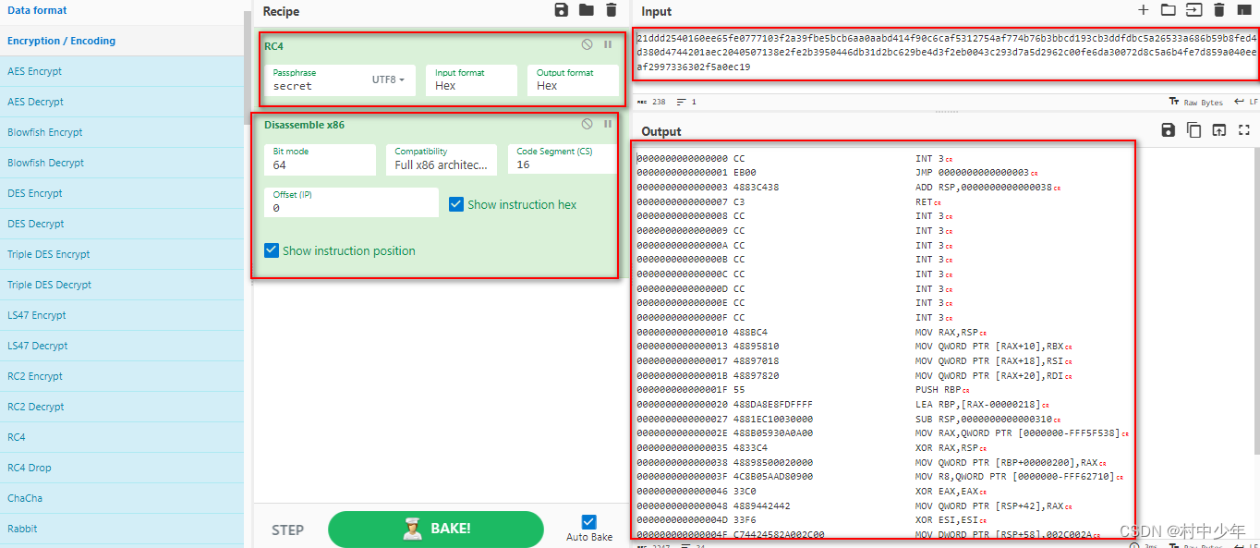Open RC4 Input format dropdown
Screen dimensions: 1260x548
472,79
